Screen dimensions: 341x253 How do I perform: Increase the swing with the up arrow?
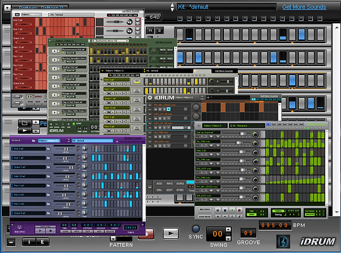[x=228, y=229]
